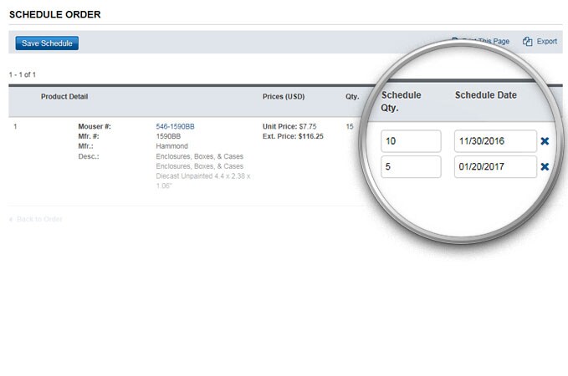Select the schedule quantity field containing 5
Screen dimensions: 568x376
click(x=410, y=167)
